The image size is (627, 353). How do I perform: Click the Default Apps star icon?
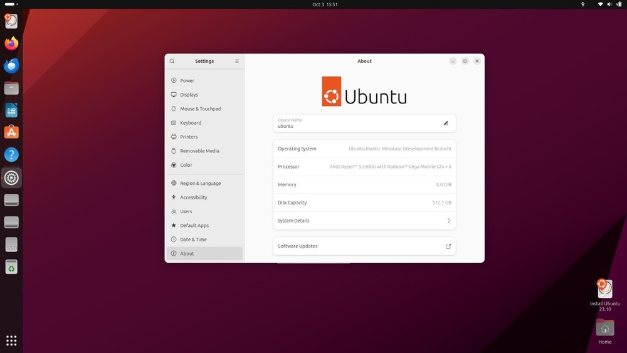[174, 226]
